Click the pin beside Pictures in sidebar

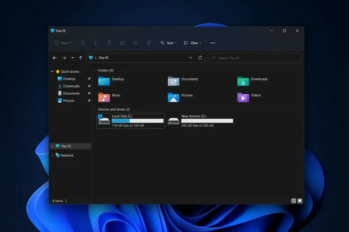[89, 101]
